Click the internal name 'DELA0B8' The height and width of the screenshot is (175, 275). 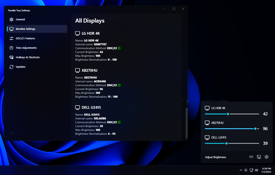coord(100,119)
